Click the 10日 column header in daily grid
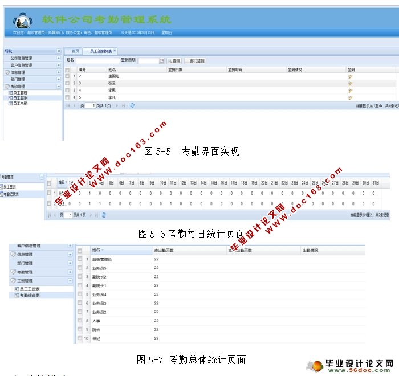The height and width of the screenshot is (376, 399). (163, 183)
